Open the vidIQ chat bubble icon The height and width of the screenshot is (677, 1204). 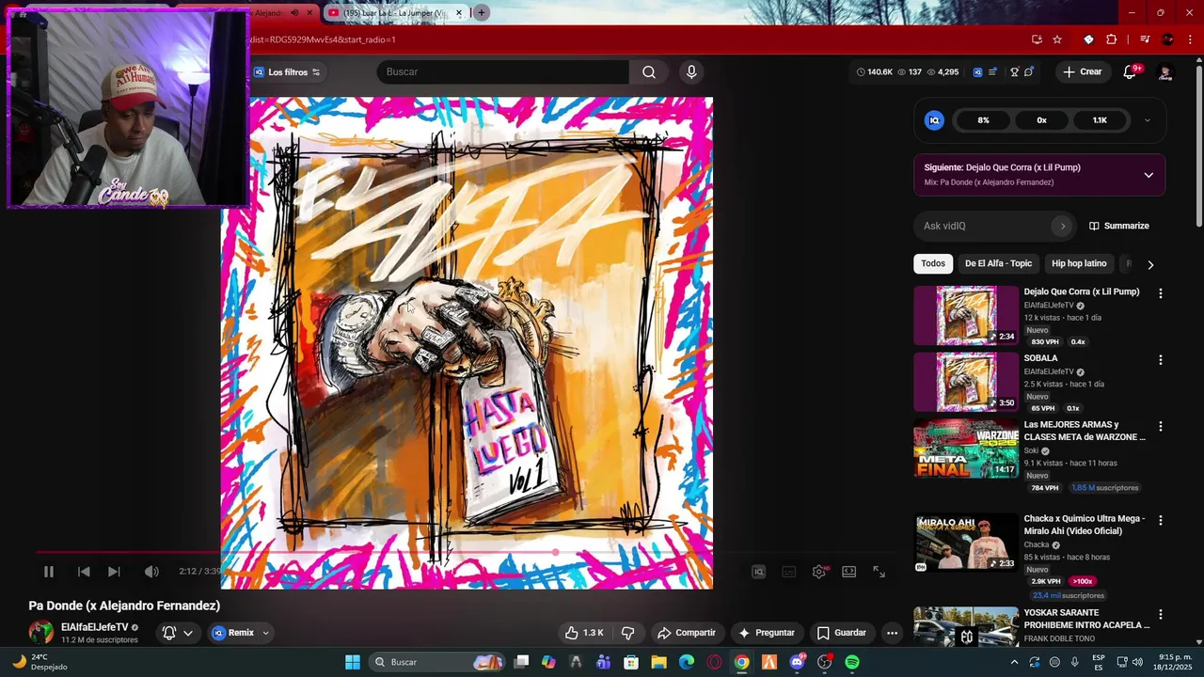[1029, 72]
